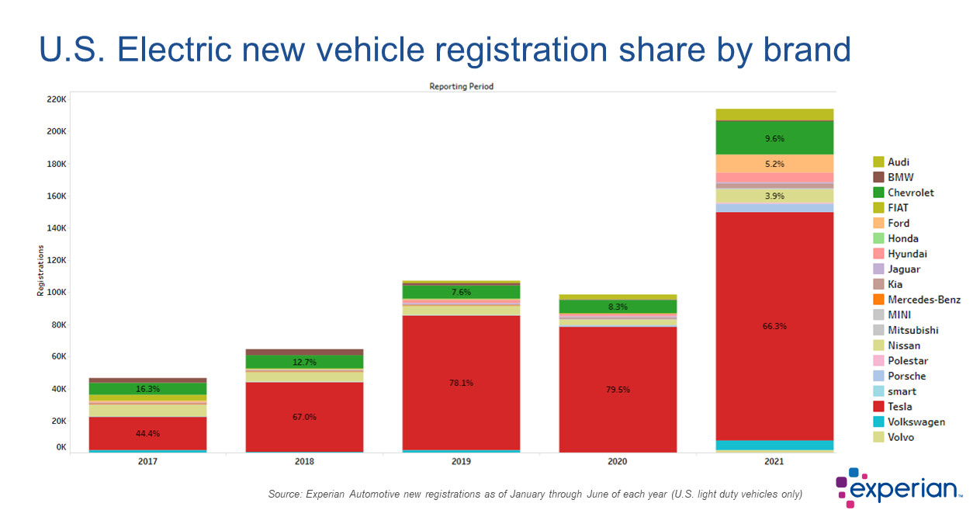This screenshot has width=980, height=524.
Task: Click the 5.2% Ford segment in 2021
Action: point(774,164)
